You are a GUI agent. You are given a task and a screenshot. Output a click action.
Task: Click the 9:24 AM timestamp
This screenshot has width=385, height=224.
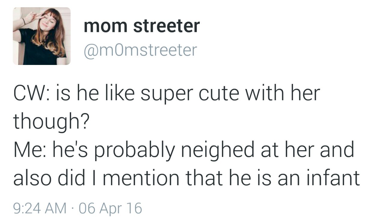[x=40, y=208]
